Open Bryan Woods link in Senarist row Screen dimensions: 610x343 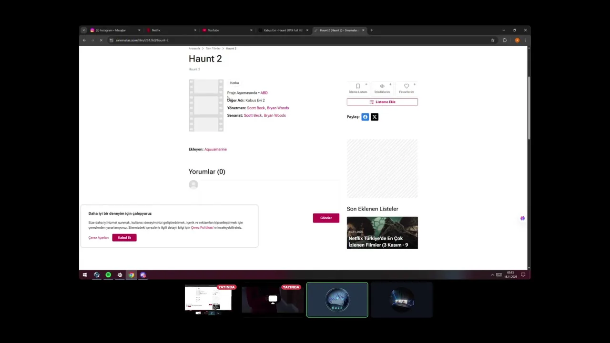[x=275, y=116]
